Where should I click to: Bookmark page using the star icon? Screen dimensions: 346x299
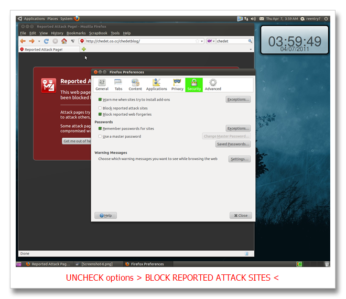pos(197,41)
